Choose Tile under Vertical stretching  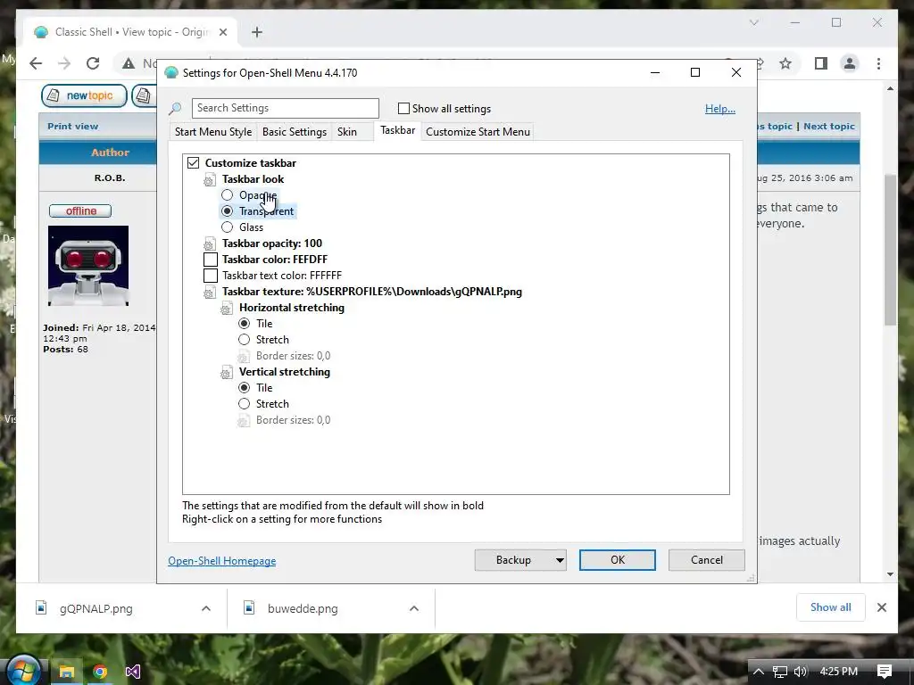(x=245, y=387)
